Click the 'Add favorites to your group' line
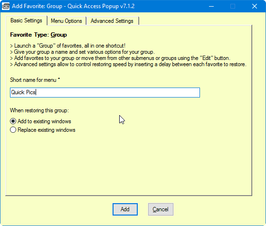The image size is (266, 226). (120, 58)
